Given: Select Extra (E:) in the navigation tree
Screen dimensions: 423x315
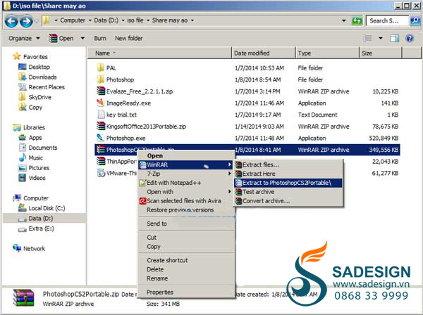Looking at the screenshot, I should click(x=42, y=229).
